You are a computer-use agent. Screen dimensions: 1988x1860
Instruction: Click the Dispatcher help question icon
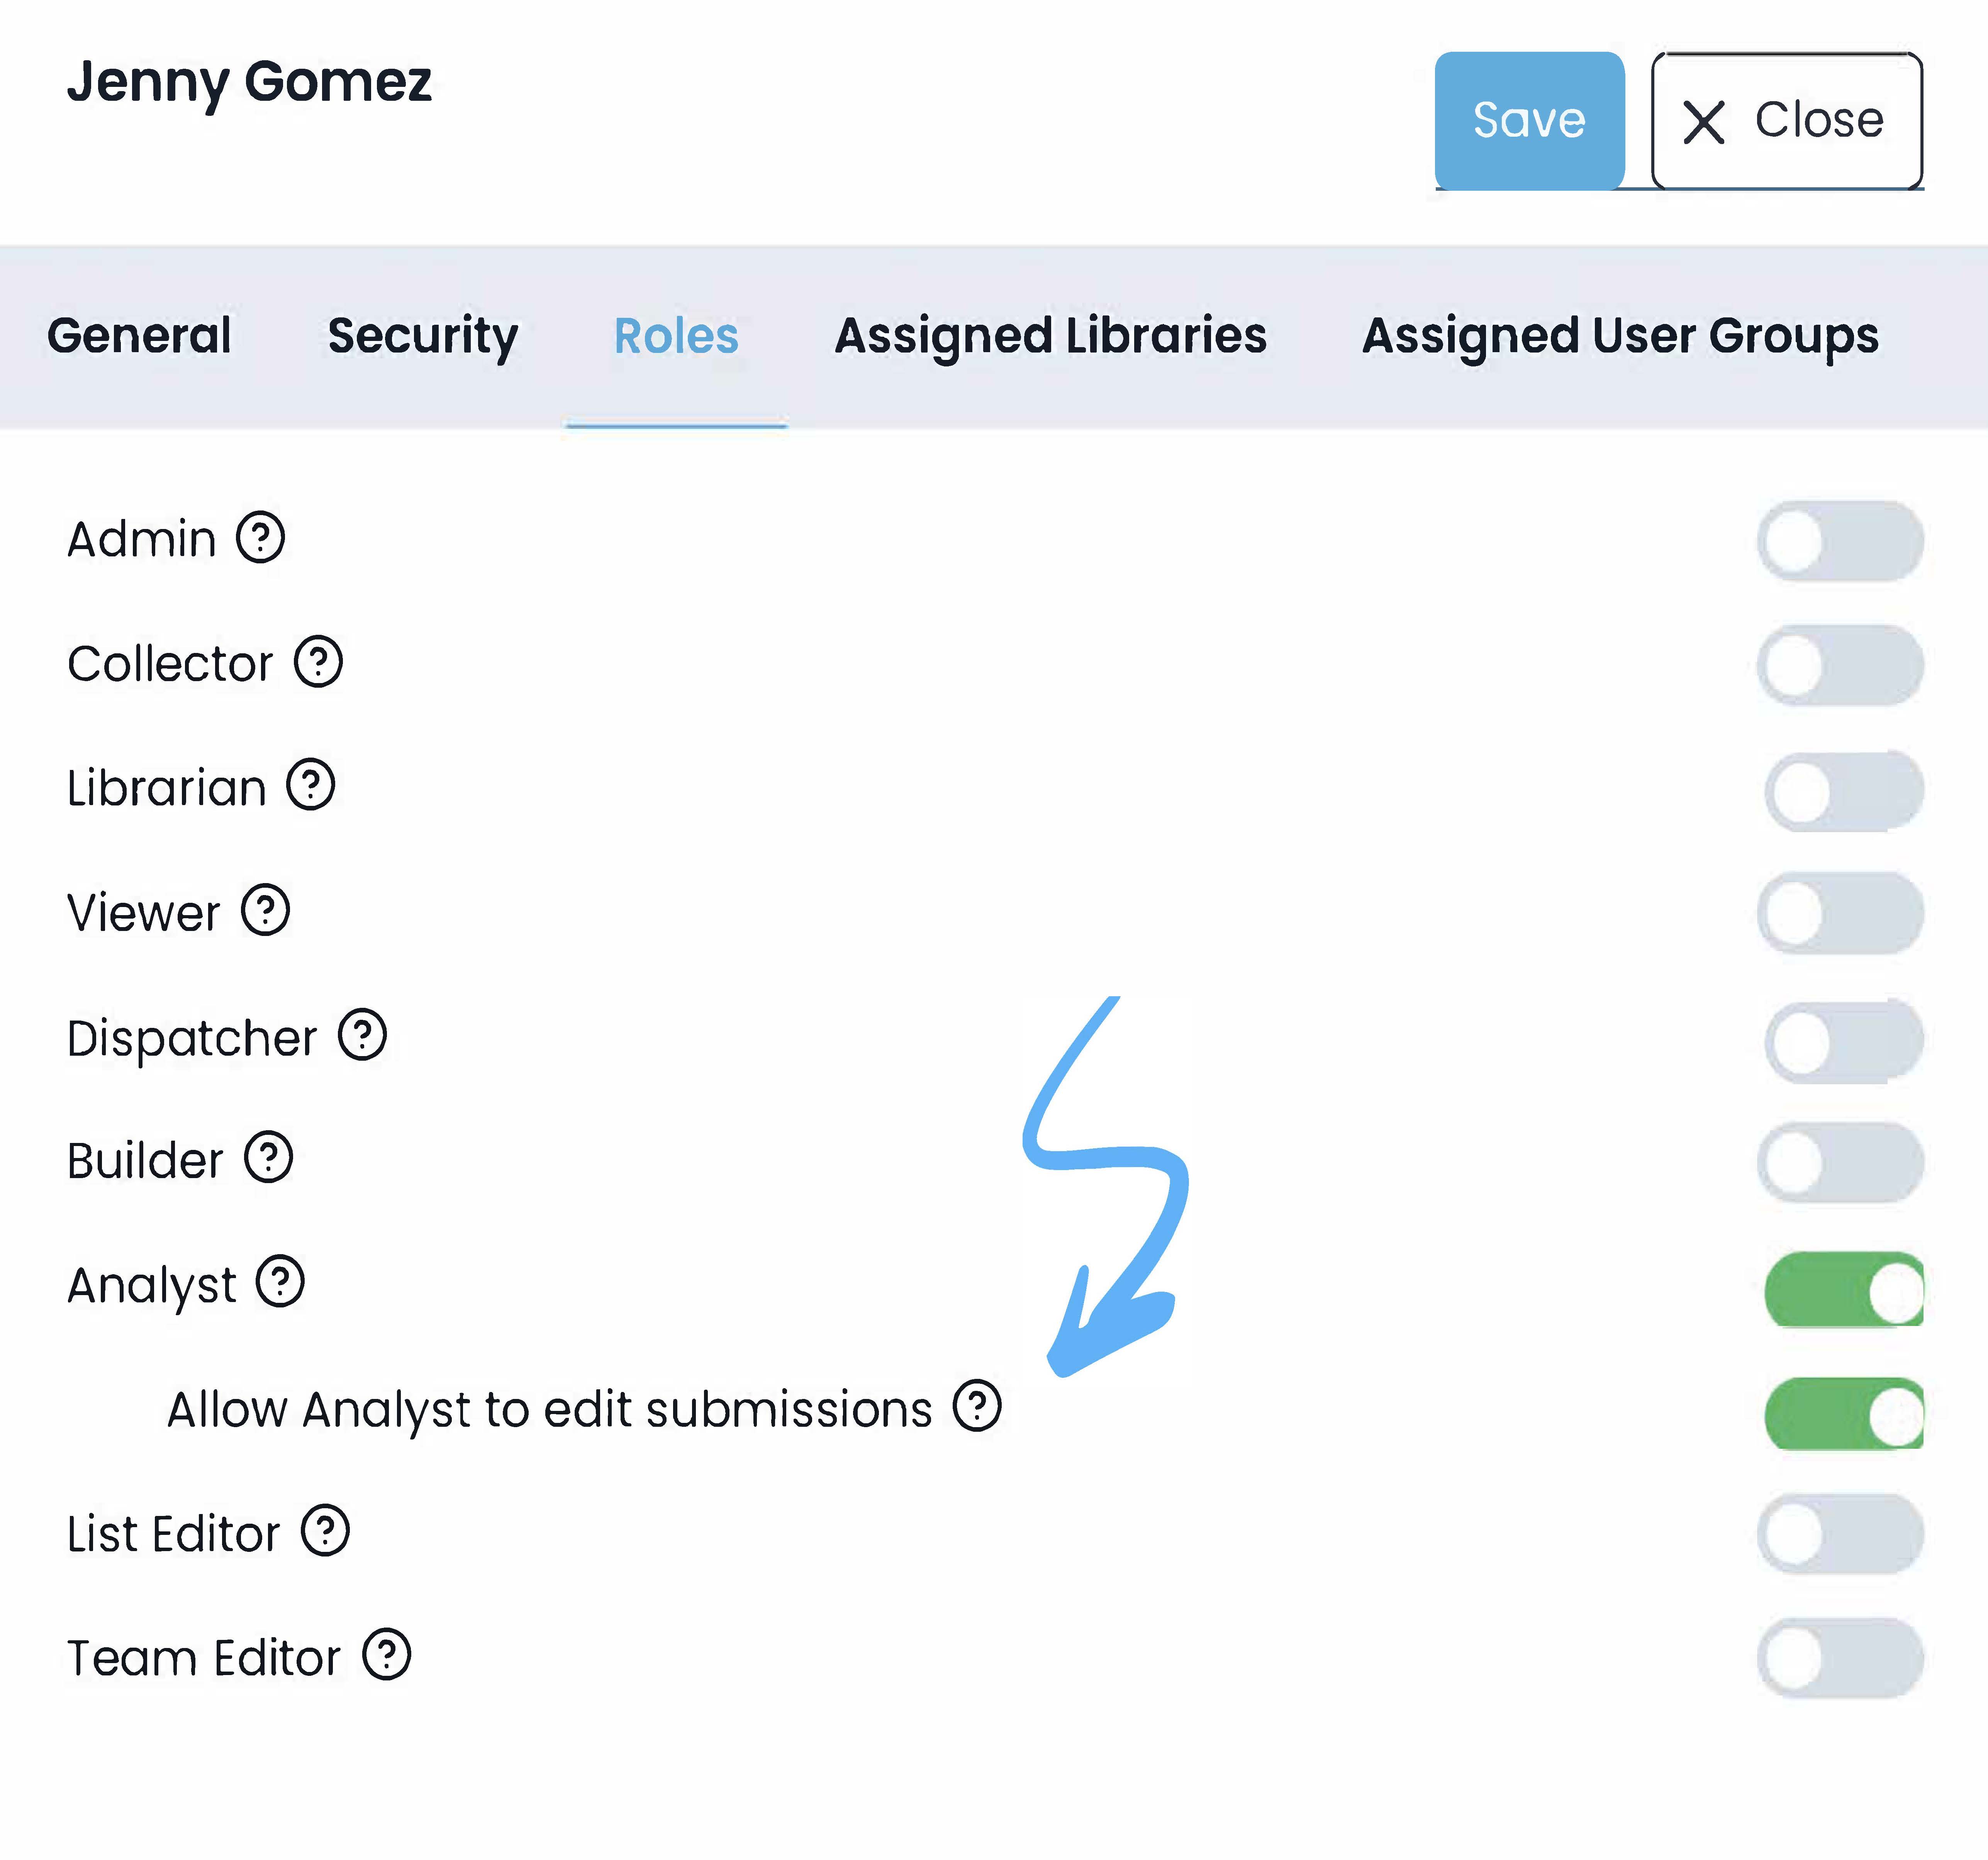tap(362, 1035)
